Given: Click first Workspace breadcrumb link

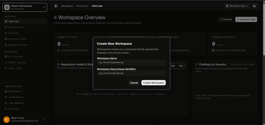Looking at the screenshot, I should (x=67, y=6).
